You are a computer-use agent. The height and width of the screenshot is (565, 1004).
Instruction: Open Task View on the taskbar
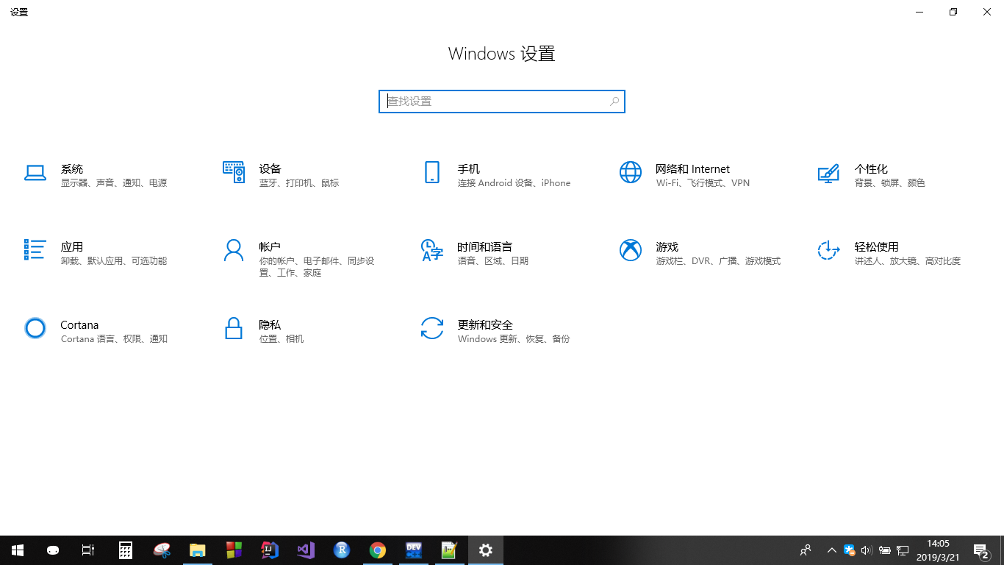click(88, 550)
